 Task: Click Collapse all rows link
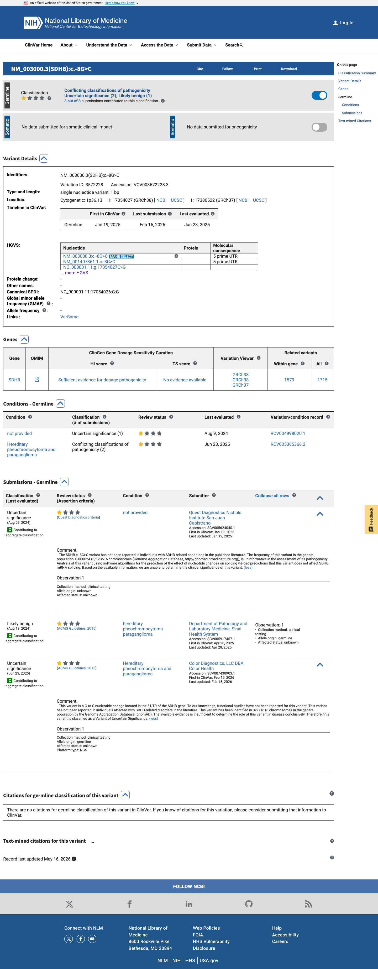point(272,496)
